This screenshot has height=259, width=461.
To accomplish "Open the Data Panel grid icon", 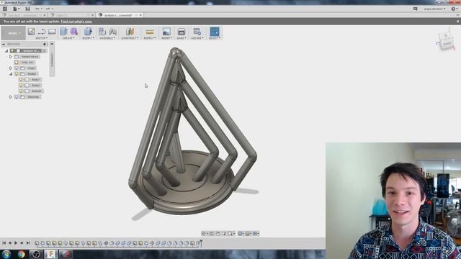I will pyautogui.click(x=5, y=9).
